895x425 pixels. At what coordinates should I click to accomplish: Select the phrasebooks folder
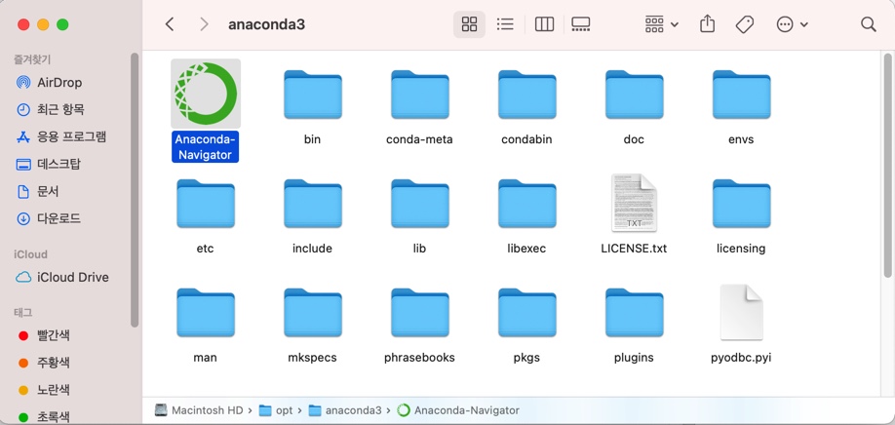tap(419, 313)
